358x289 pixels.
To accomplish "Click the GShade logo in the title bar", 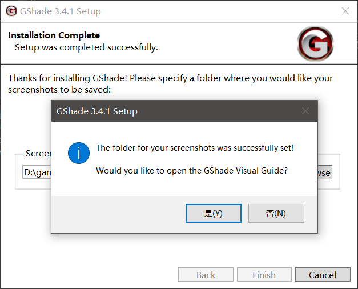I will point(11,11).
